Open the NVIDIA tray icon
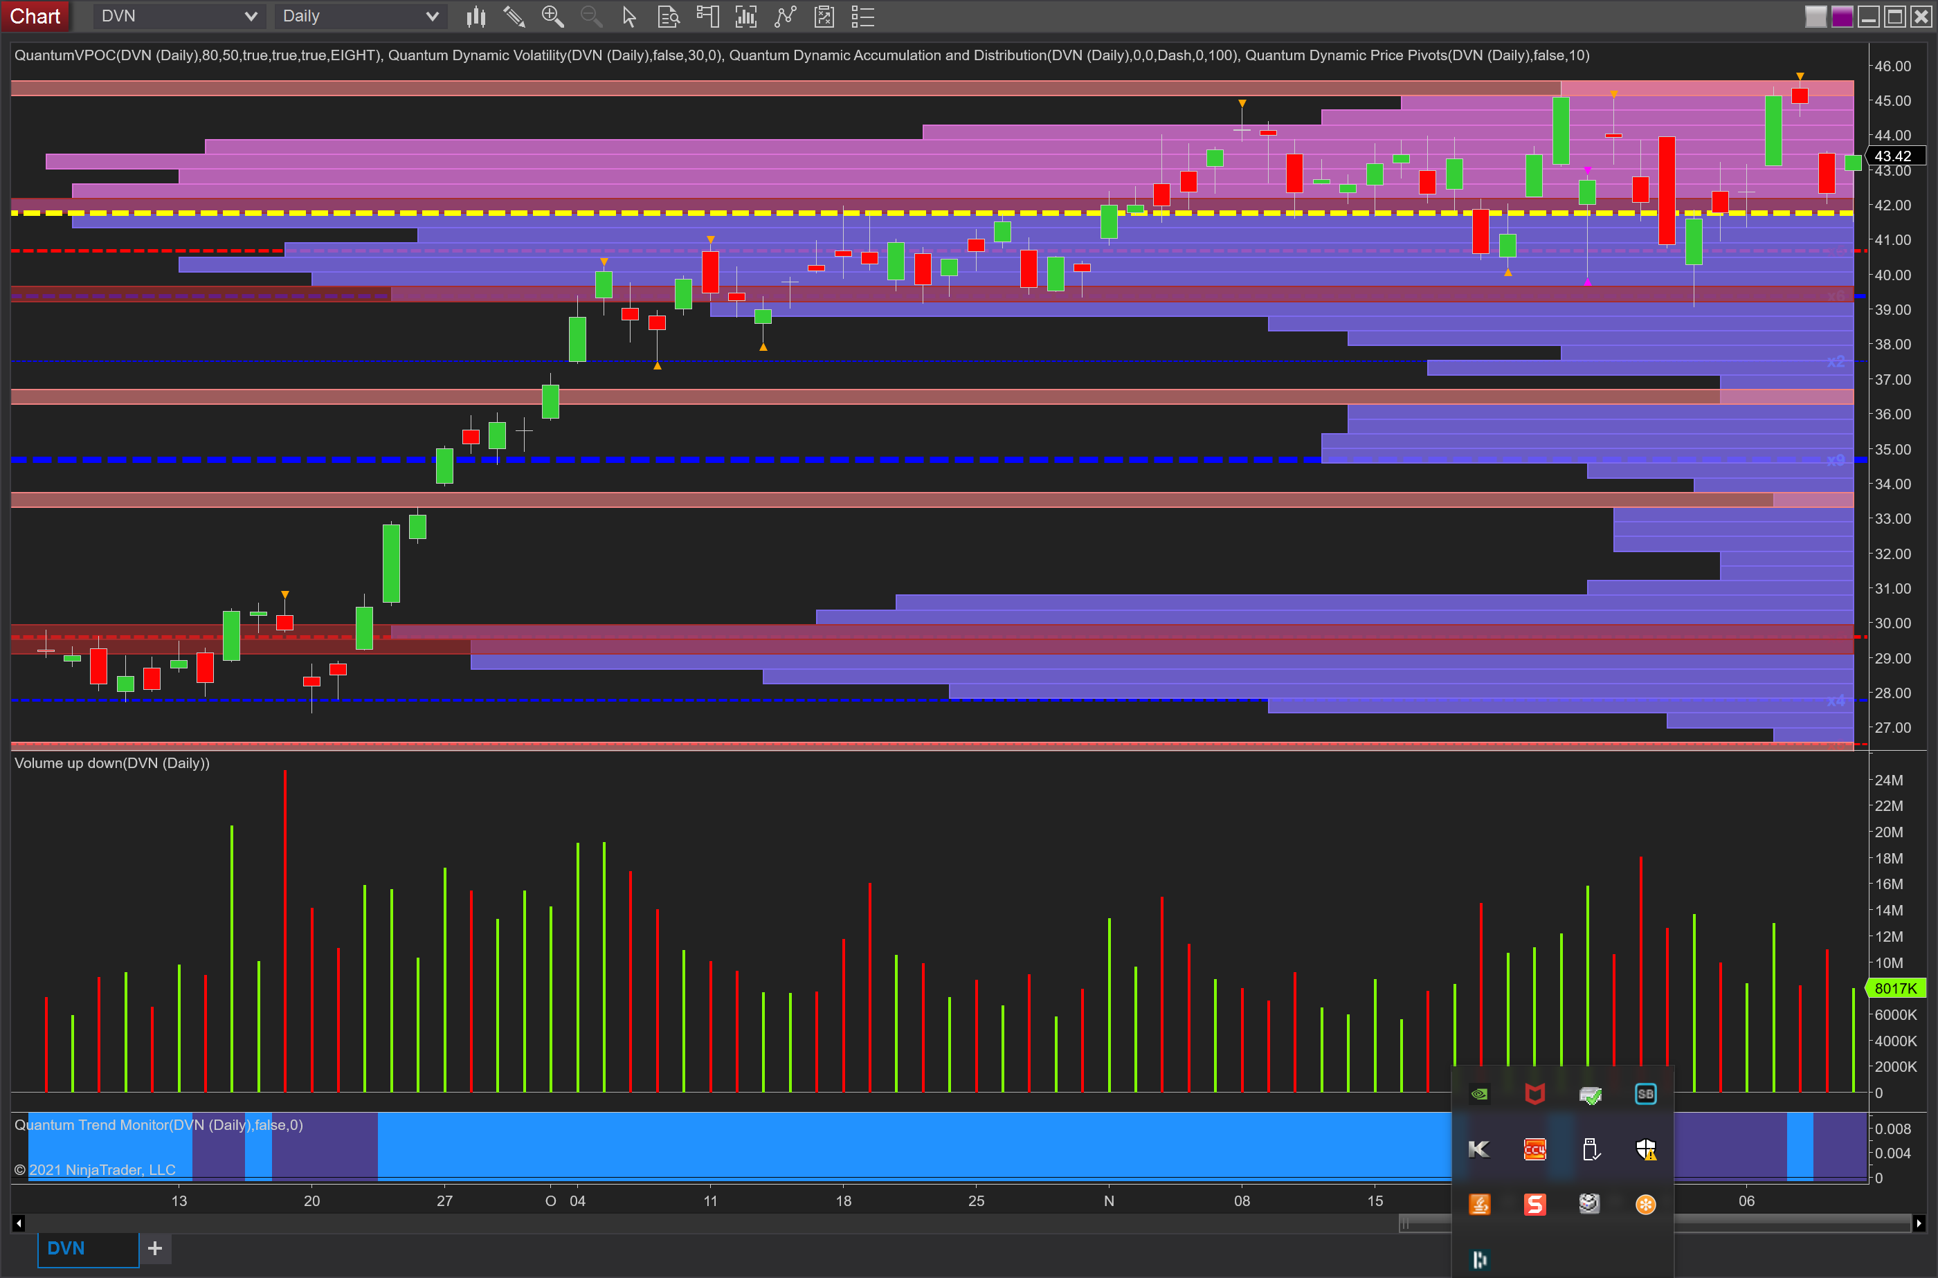This screenshot has height=1278, width=1938. pos(1479,1094)
